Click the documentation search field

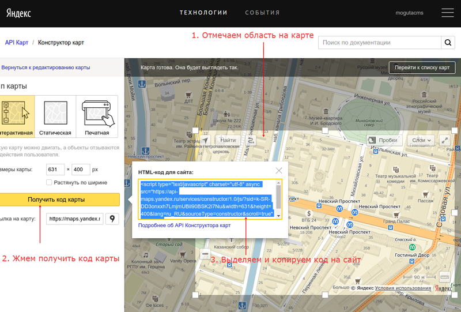tap(379, 43)
